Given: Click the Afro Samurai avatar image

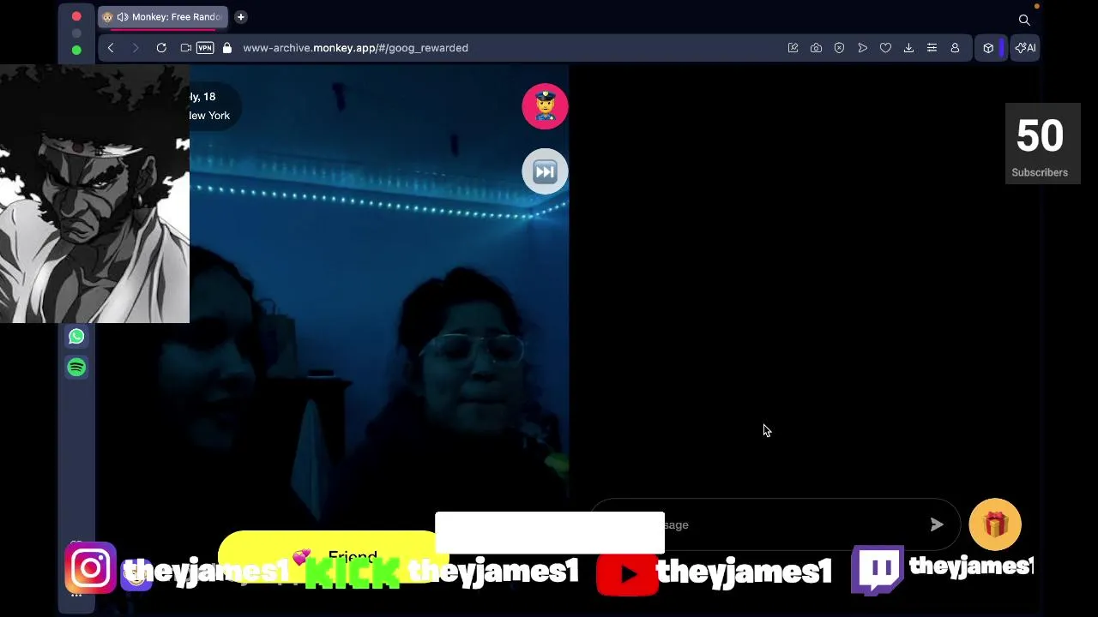Looking at the screenshot, I should [94, 195].
